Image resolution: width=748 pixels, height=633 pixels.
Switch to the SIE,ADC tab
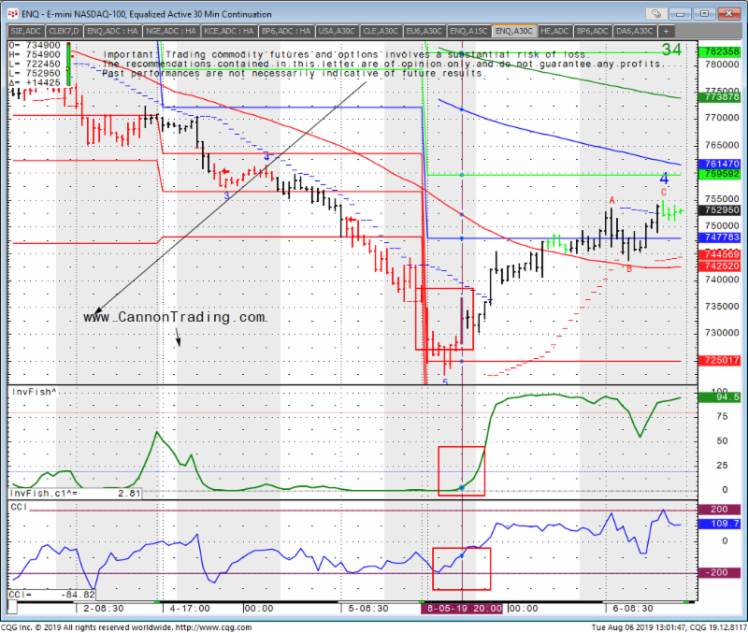(23, 31)
